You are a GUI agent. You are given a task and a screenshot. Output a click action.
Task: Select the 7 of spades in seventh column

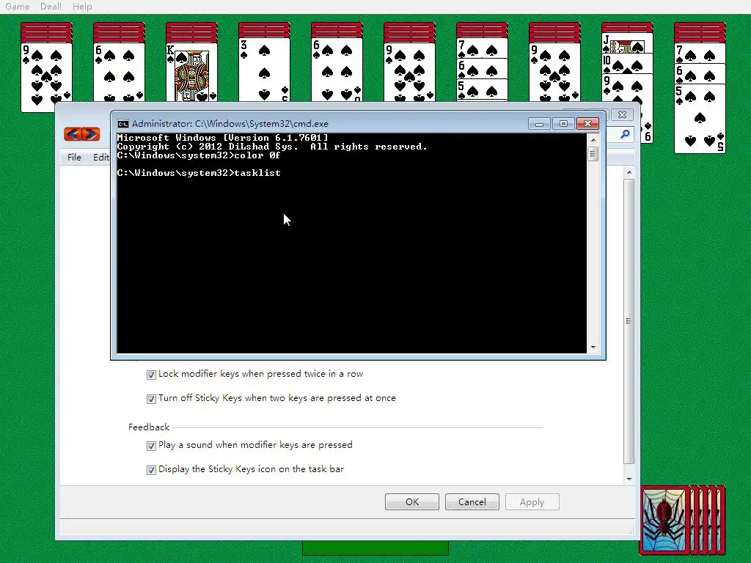click(482, 48)
